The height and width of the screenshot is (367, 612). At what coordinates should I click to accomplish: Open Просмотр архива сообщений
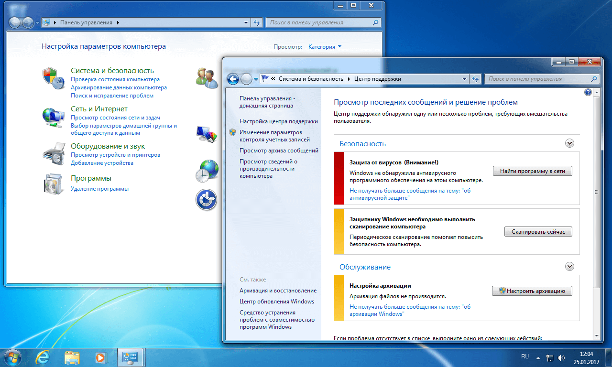click(279, 151)
